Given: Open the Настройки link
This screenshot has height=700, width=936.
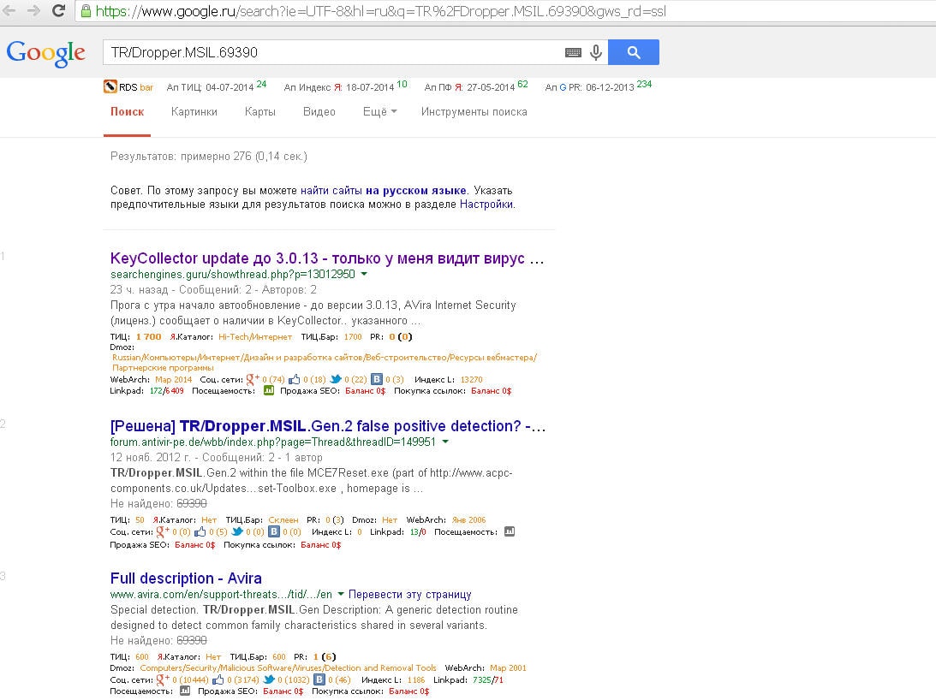Looking at the screenshot, I should point(486,204).
